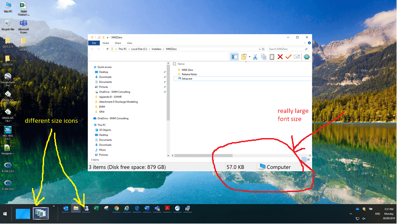Switch to the View ribbon tab
397x224 pixels.
(129, 43)
